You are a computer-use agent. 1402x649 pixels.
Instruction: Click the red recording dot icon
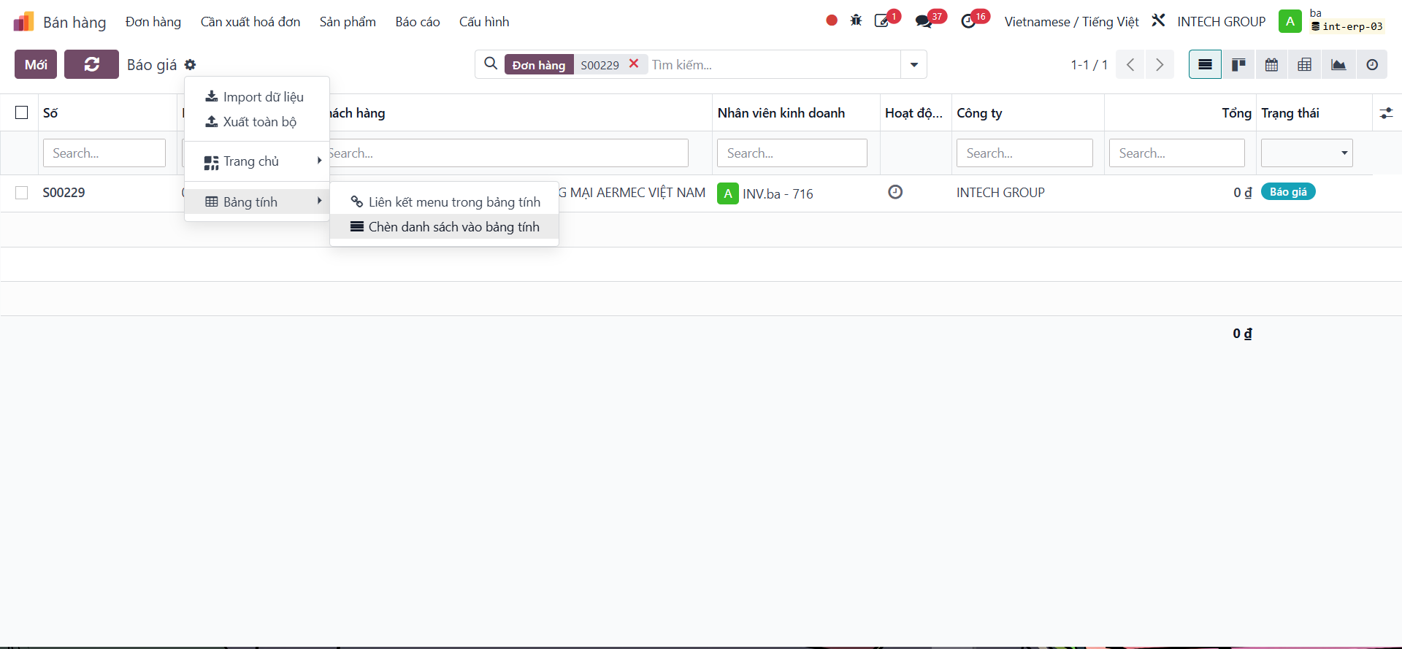point(832,20)
